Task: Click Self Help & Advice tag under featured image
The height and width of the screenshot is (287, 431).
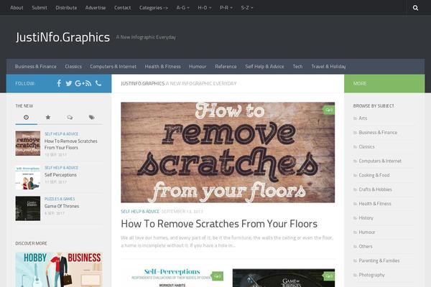Action: [x=140, y=212]
